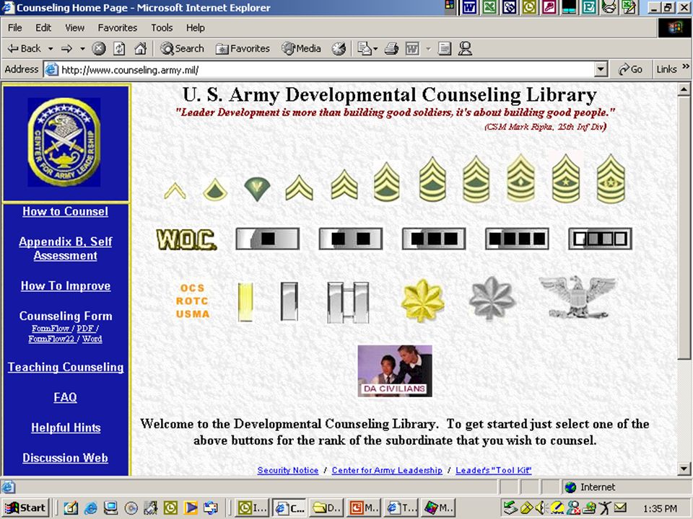Choose the Master Sergeant insignia
The height and width of the screenshot is (519, 693).
click(476, 179)
